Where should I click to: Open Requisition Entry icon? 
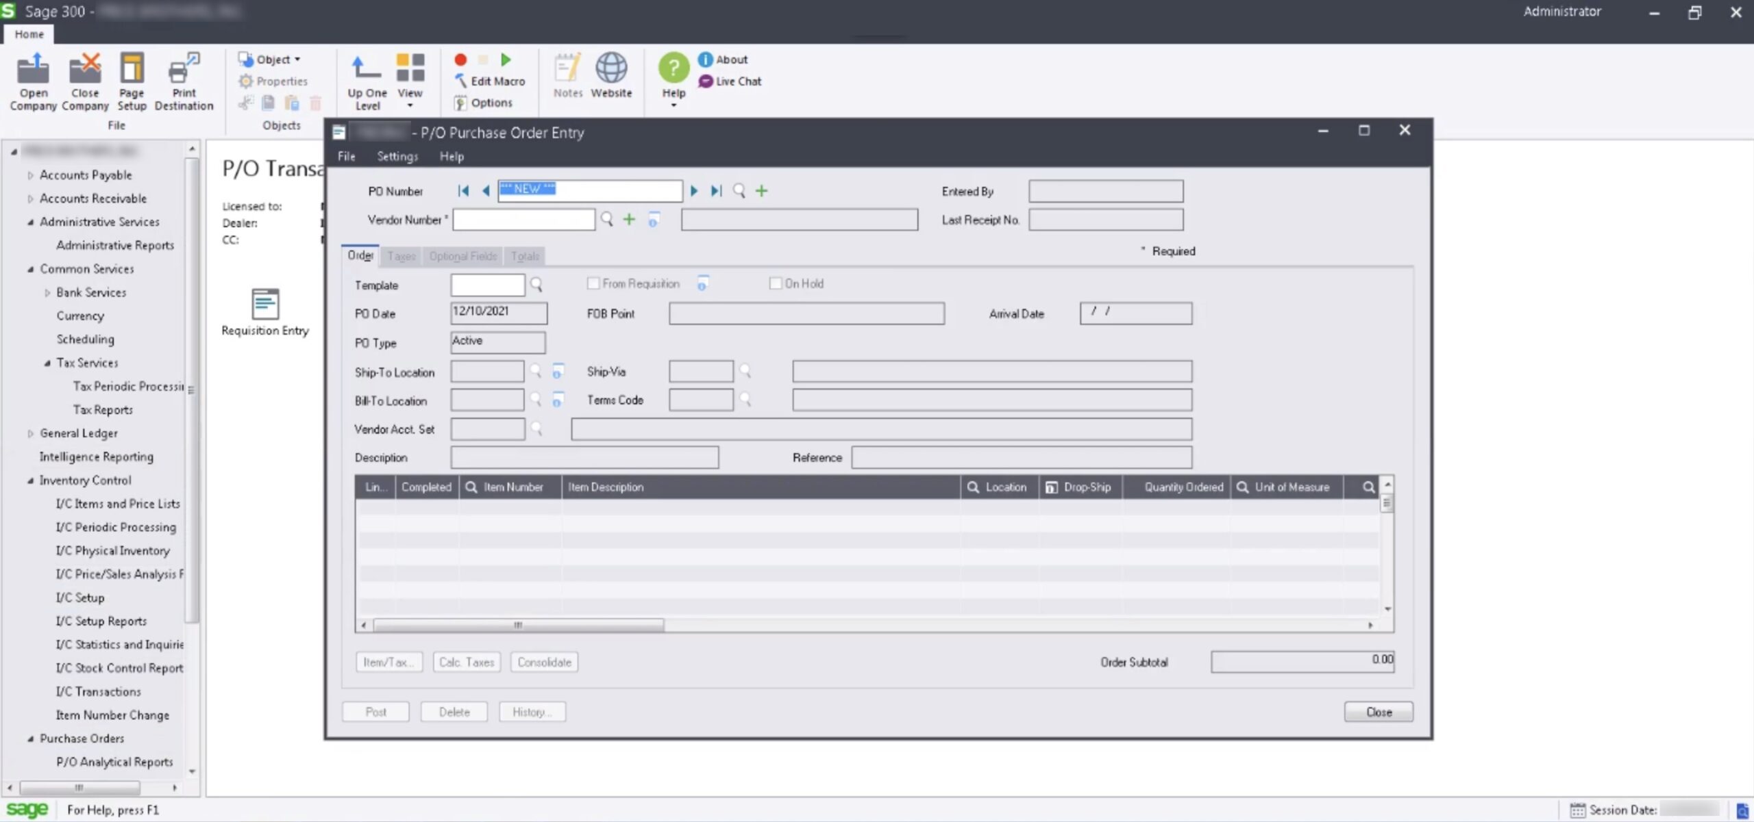pos(265,305)
